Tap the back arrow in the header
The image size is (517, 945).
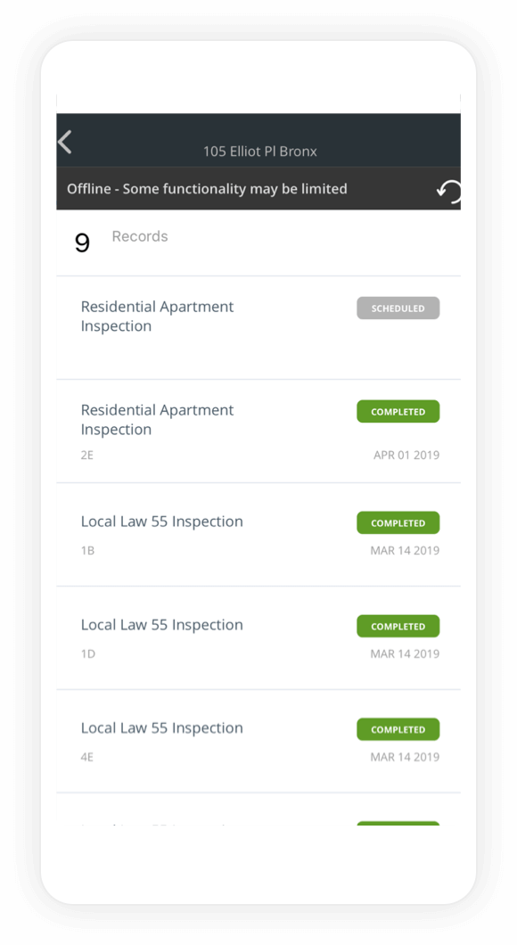65,143
